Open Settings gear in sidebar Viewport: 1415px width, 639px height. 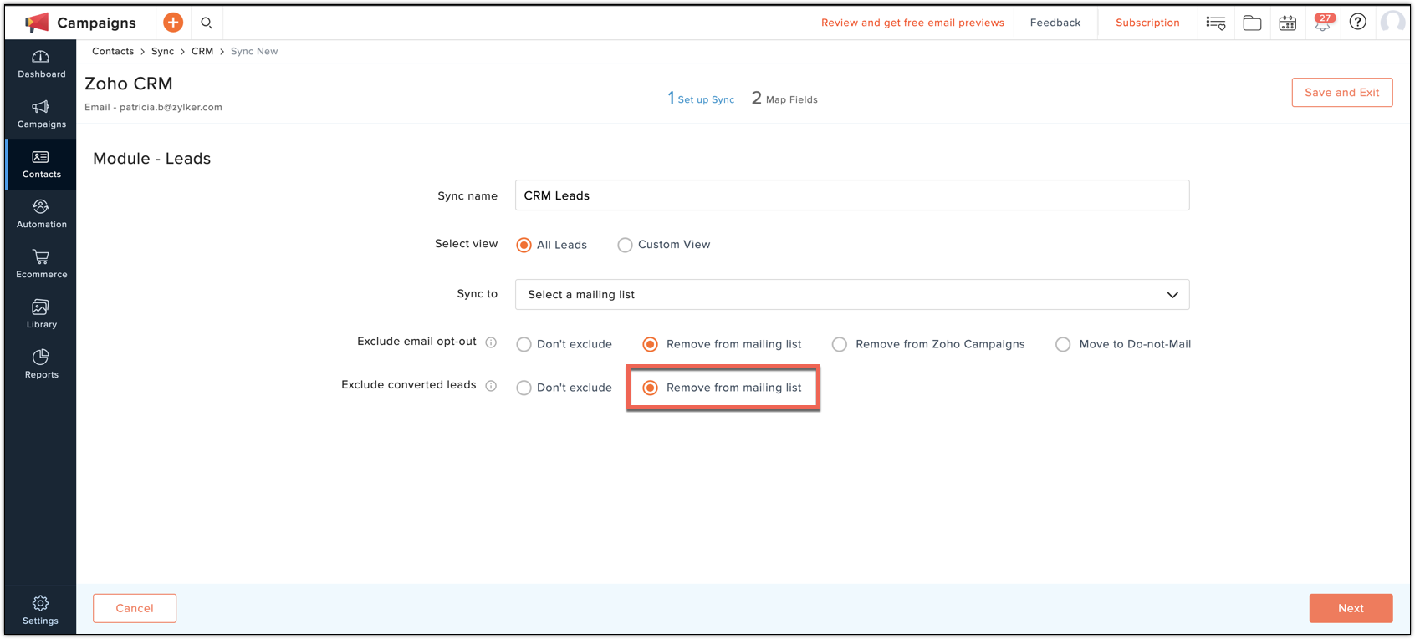[x=40, y=610]
